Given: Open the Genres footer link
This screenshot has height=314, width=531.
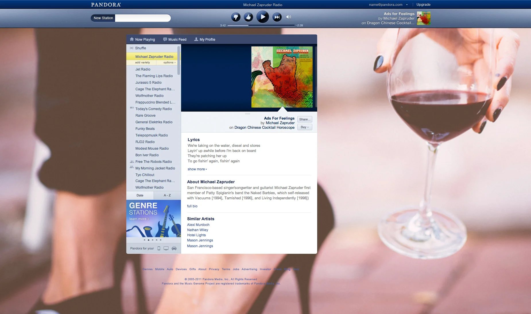Looking at the screenshot, I should pyautogui.click(x=148, y=269).
